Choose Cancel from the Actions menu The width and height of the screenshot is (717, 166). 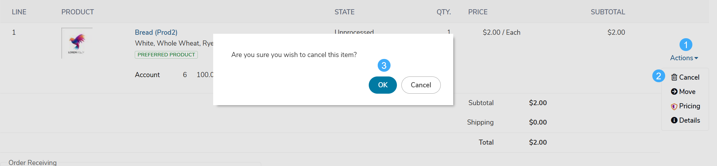pos(685,77)
